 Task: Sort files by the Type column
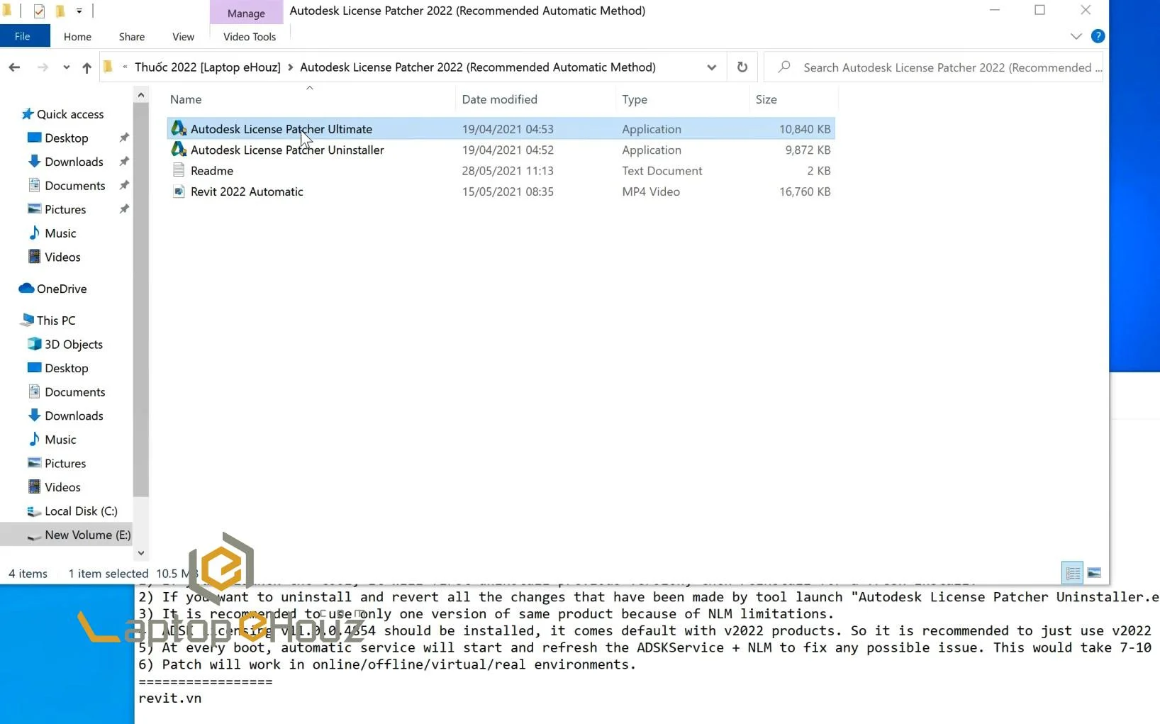tap(682, 99)
